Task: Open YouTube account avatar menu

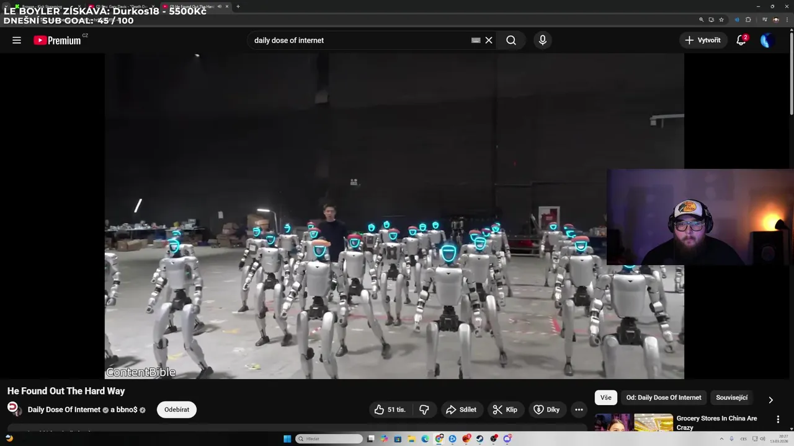Action: point(767,40)
